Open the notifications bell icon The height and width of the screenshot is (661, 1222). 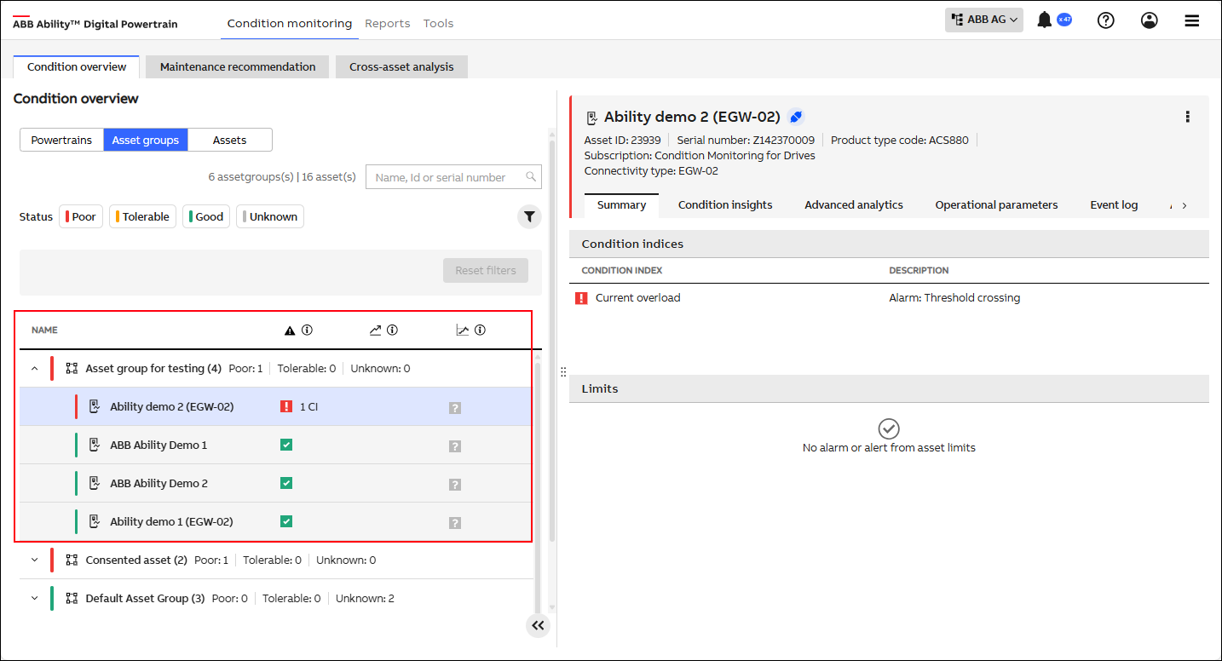[x=1045, y=20]
